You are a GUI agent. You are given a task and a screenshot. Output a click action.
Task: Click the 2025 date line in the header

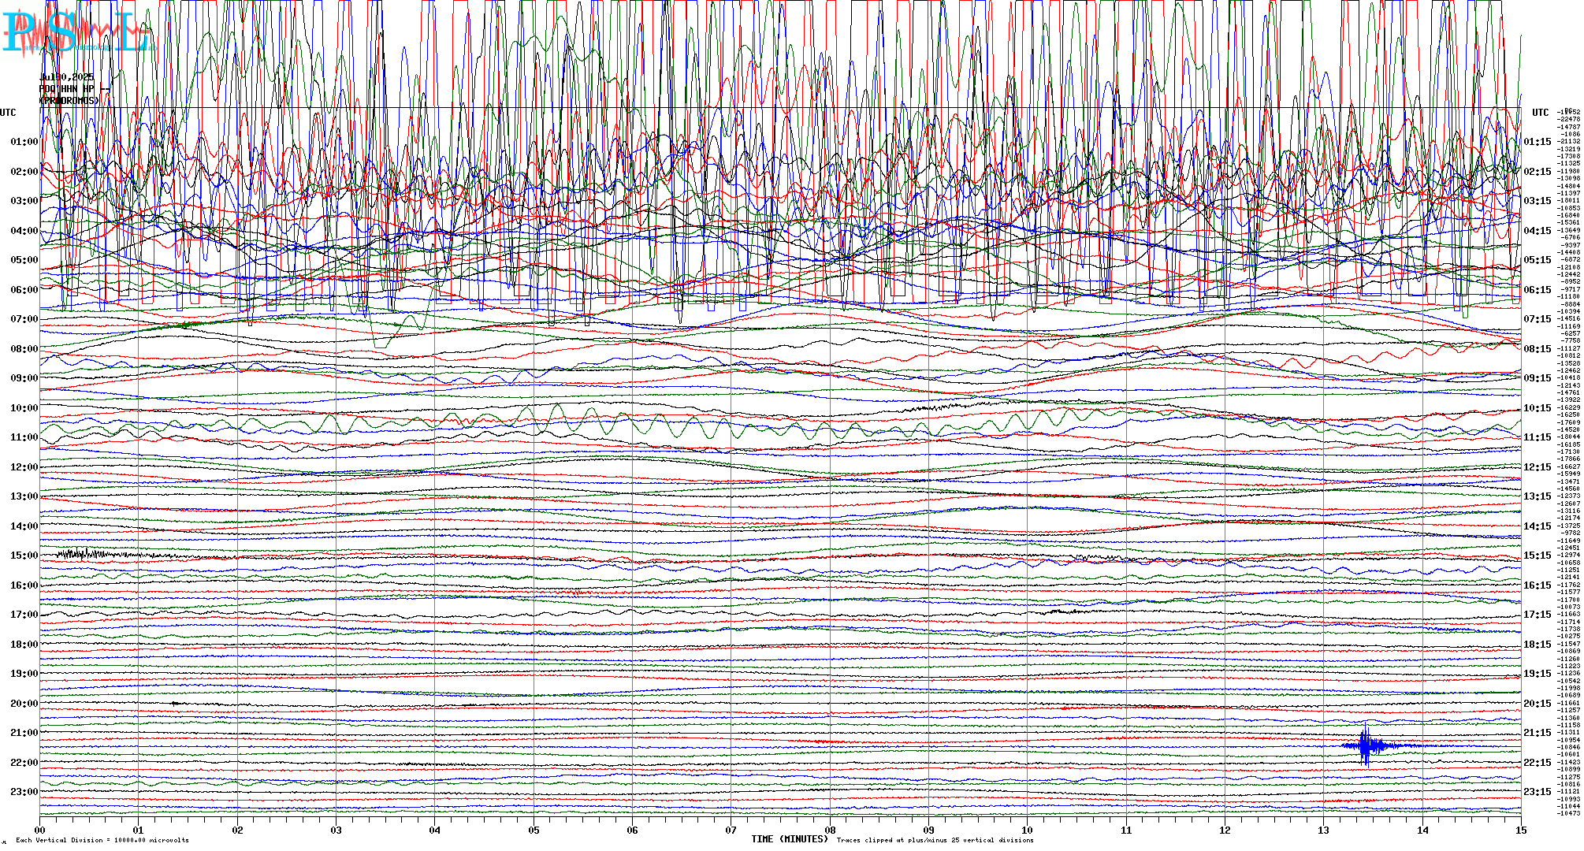click(67, 77)
